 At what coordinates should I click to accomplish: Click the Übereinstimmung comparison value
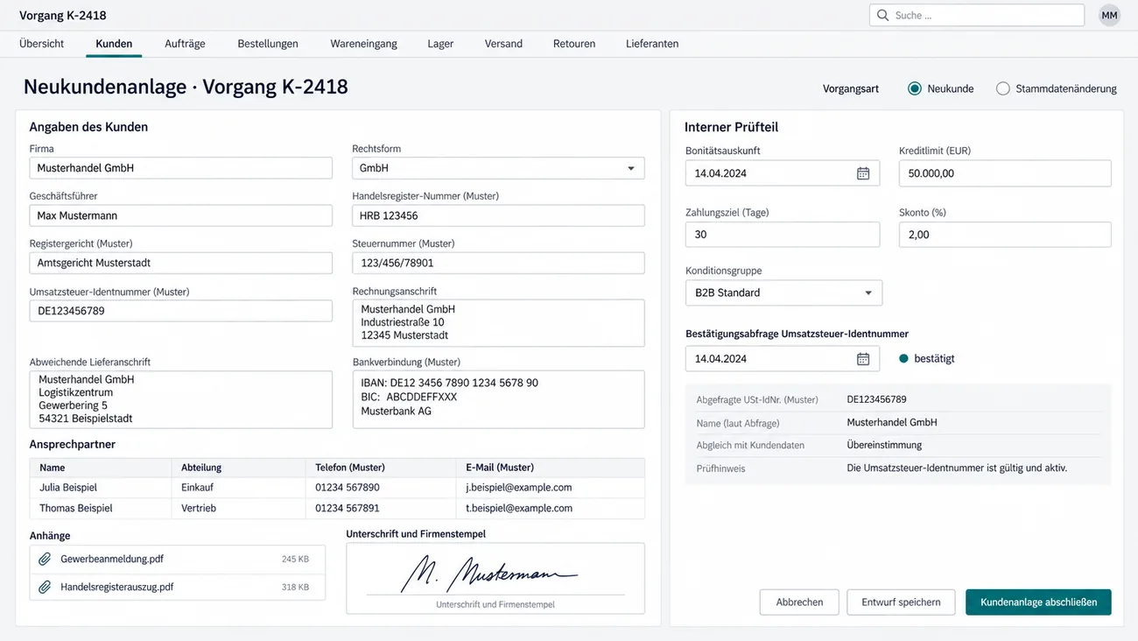[884, 445]
